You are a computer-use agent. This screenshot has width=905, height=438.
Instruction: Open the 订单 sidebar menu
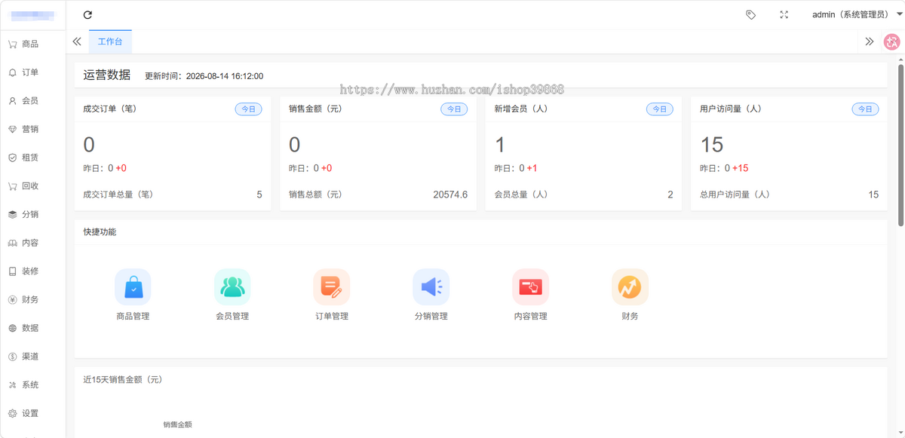tap(32, 72)
